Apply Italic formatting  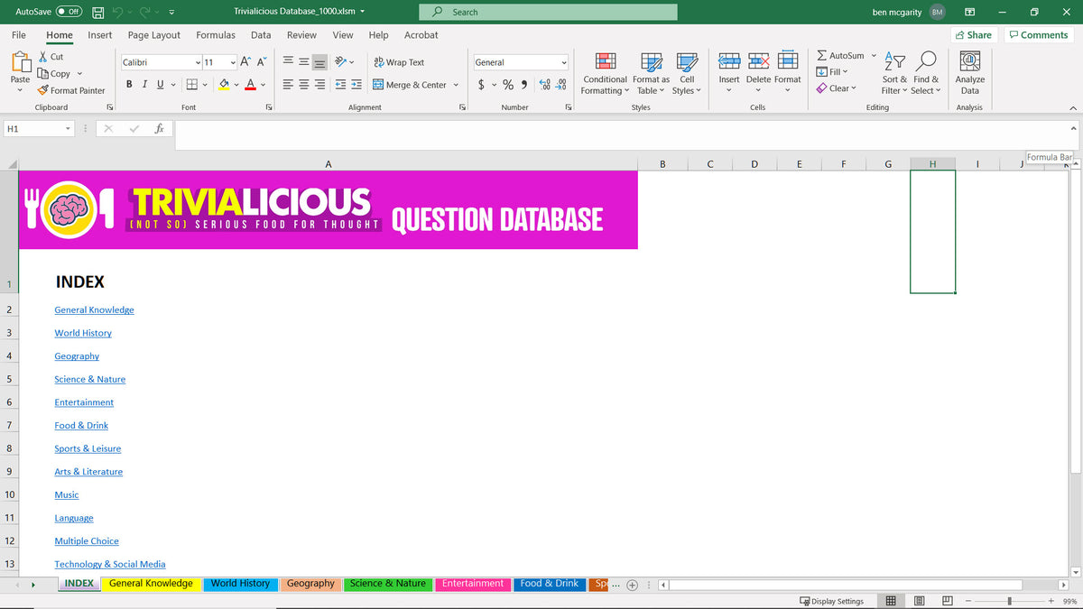coord(145,84)
